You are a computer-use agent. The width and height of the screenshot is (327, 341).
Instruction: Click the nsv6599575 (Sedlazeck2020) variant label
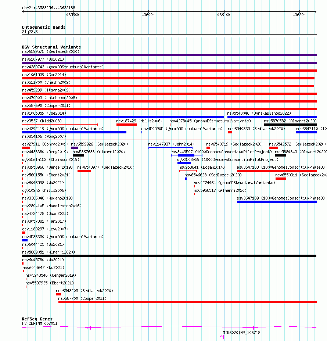click(x=51, y=51)
